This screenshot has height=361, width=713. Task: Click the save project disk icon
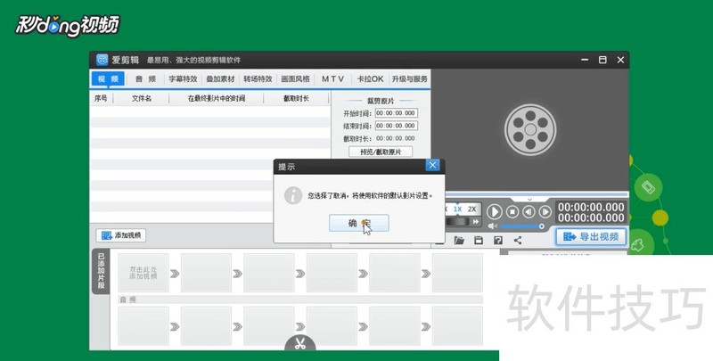pos(479,241)
